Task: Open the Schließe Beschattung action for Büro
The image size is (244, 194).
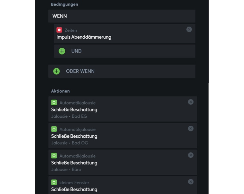Action: pyautogui.click(x=74, y=163)
